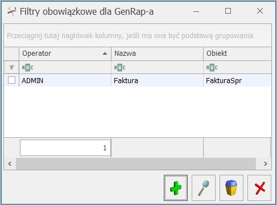
Task: Close window with the red X button
Action: tap(259, 188)
